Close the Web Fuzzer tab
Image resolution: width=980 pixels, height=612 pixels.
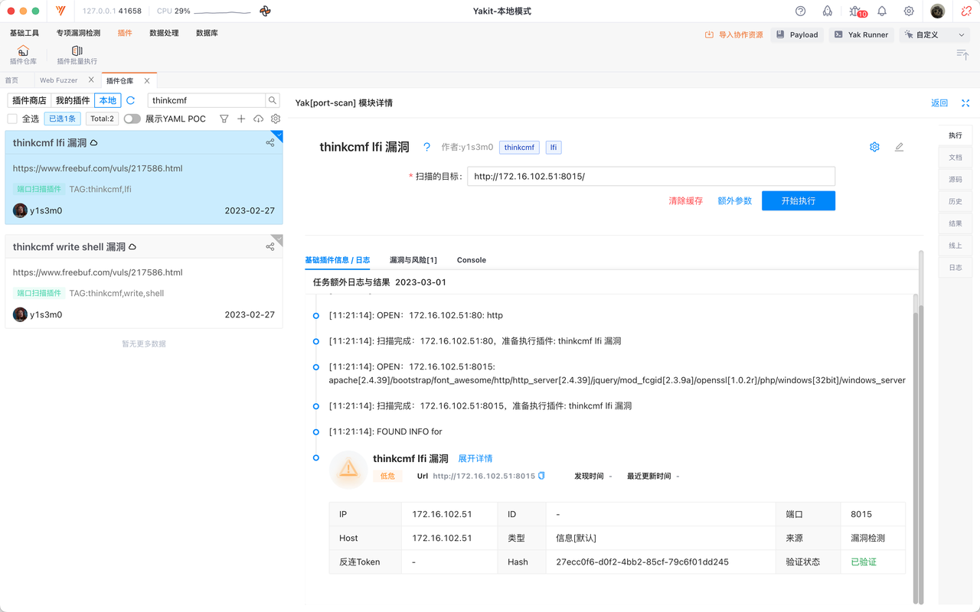coord(92,80)
